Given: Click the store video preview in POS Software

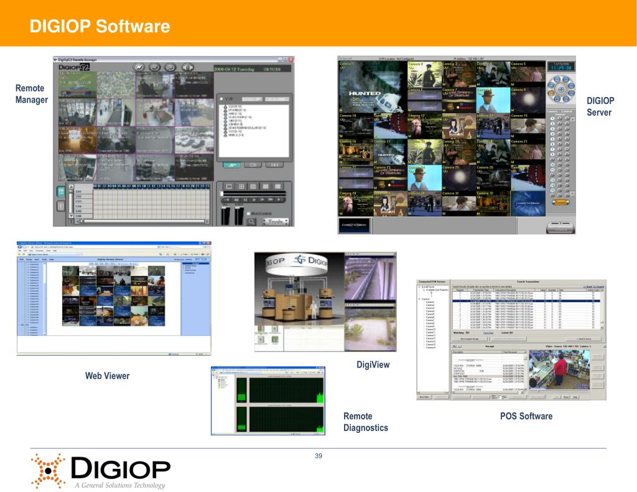Looking at the screenshot, I should pyautogui.click(x=559, y=369).
